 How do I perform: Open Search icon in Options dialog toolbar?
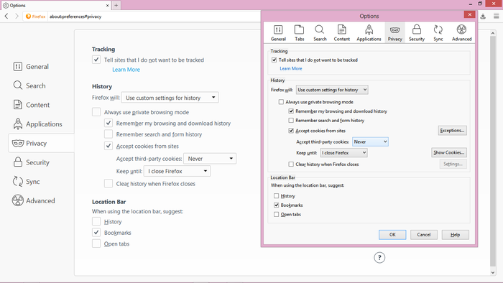[320, 33]
